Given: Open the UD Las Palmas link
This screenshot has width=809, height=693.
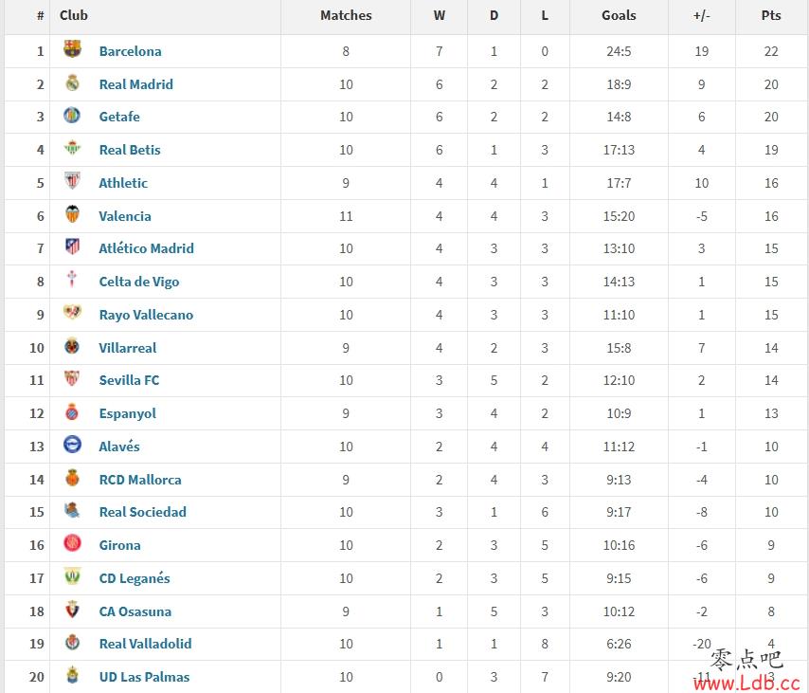Looking at the screenshot, I should click(x=144, y=677).
